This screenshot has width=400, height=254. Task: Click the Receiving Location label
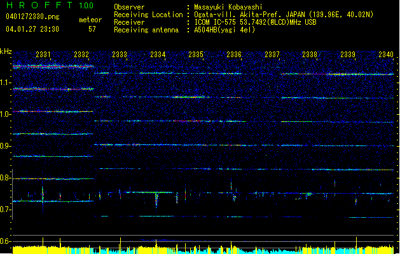[148, 15]
